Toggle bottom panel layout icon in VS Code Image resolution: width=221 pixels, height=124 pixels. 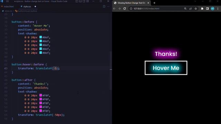click(x=80, y=1)
